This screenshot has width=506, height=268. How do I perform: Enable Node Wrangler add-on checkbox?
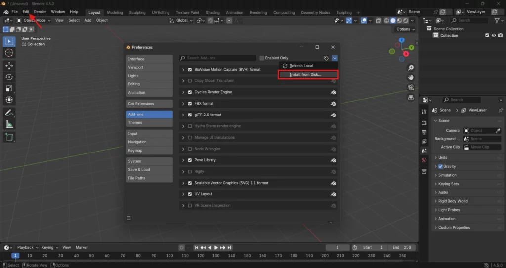[x=190, y=149]
